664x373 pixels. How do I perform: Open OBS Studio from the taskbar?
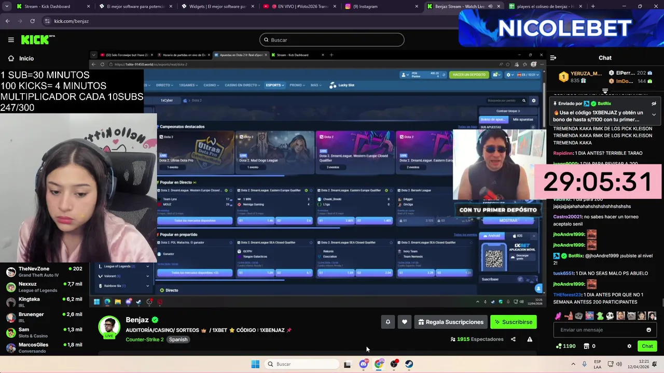pos(394,364)
